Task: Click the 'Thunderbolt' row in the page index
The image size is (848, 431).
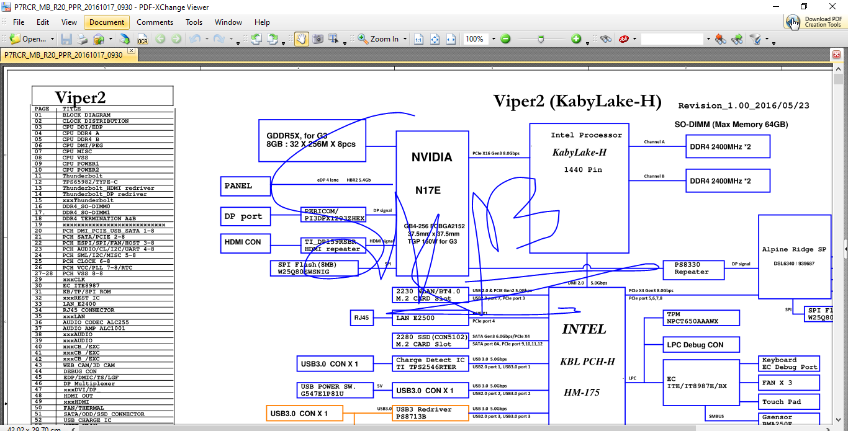Action: click(83, 176)
